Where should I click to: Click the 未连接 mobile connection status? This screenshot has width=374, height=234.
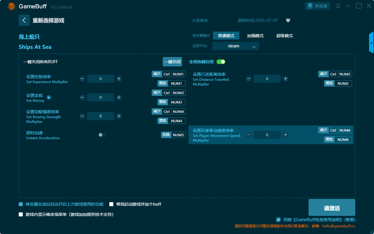click(317, 5)
